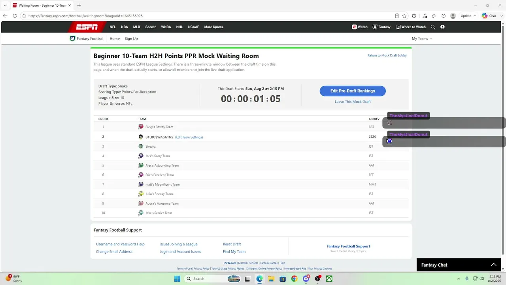The image size is (506, 285).
Task: Open Discord from the taskbar
Action: pos(306,279)
